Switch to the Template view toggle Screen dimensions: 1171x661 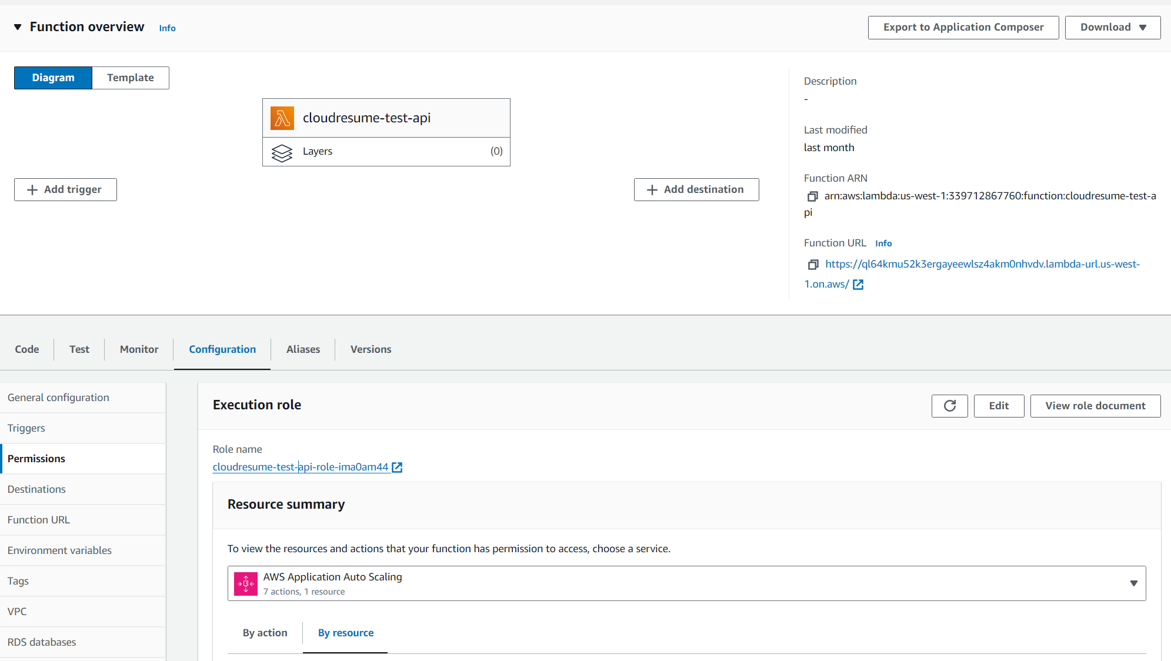[x=131, y=78]
